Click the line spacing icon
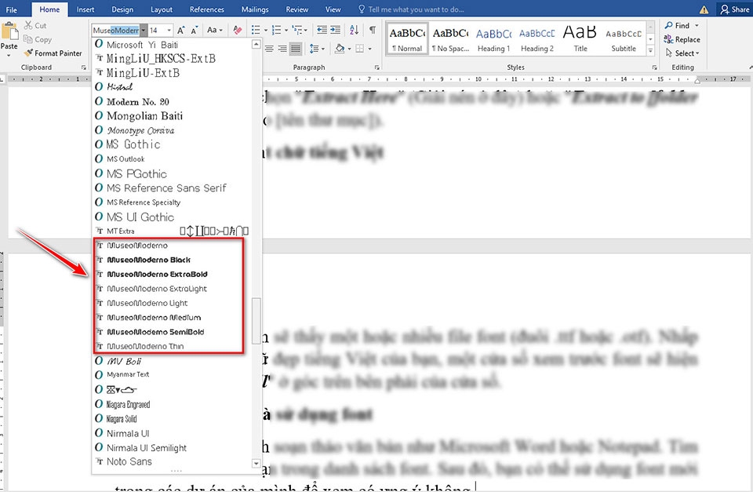This screenshot has height=492, width=753. [314, 49]
